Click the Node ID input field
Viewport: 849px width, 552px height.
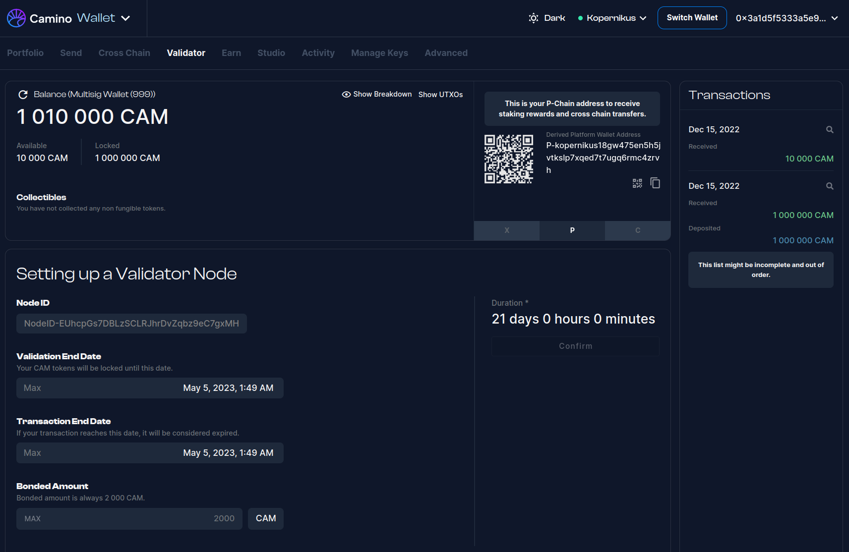pyautogui.click(x=131, y=324)
